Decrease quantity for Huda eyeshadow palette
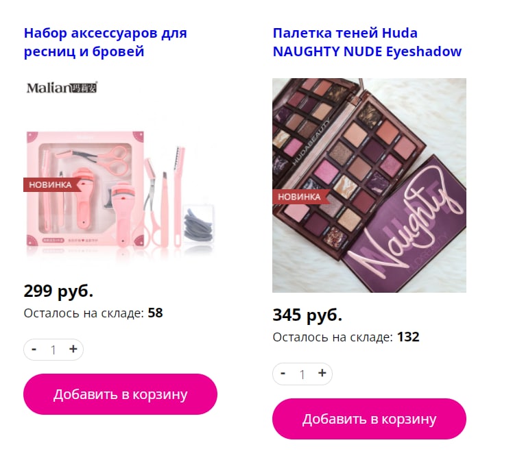524x471 pixels. pyautogui.click(x=283, y=374)
